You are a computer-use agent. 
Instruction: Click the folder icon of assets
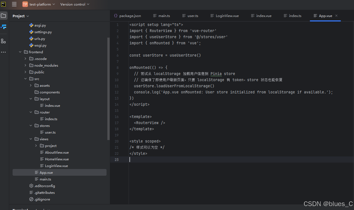pyautogui.click(x=37, y=86)
